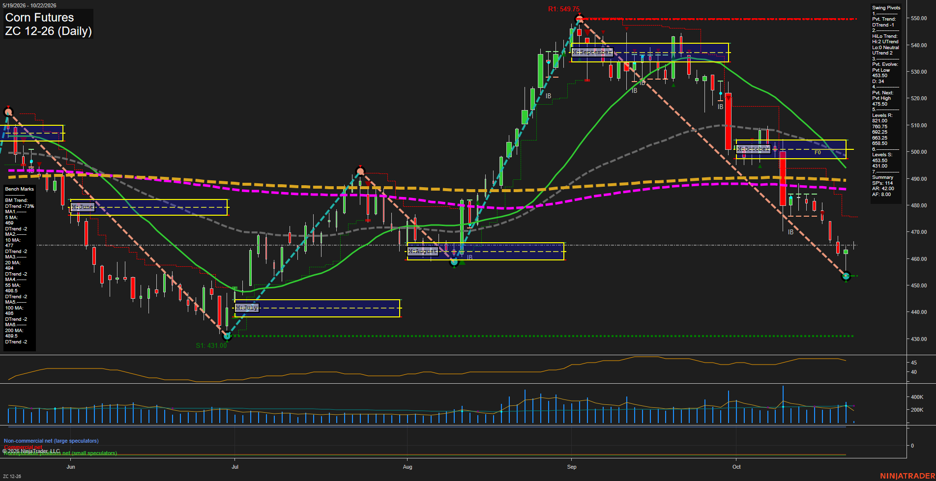Select the 55 MA row in Bench Marks
The image size is (936, 481).
click(x=13, y=285)
